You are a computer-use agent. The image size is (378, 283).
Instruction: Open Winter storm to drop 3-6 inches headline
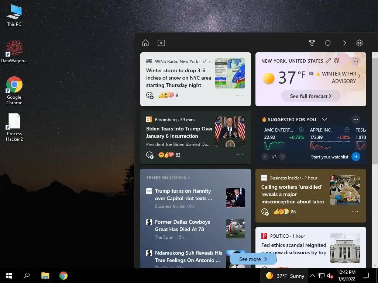point(178,78)
